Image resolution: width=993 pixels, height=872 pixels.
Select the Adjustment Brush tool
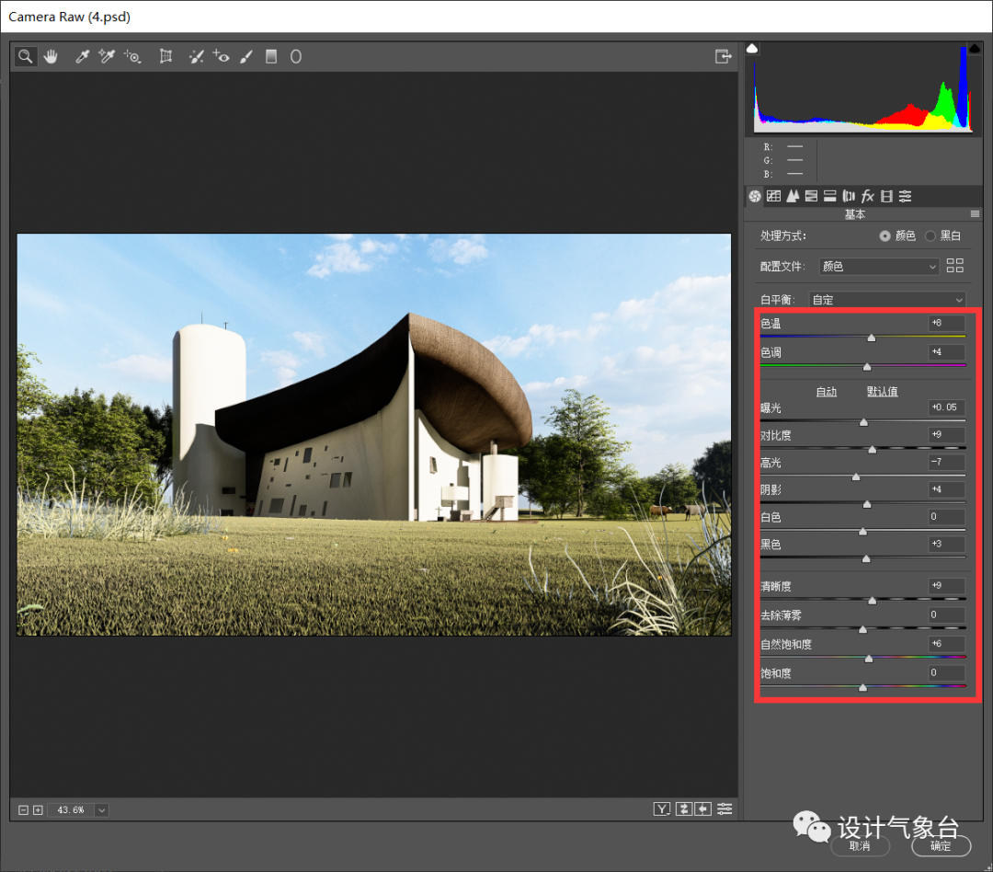pos(246,56)
